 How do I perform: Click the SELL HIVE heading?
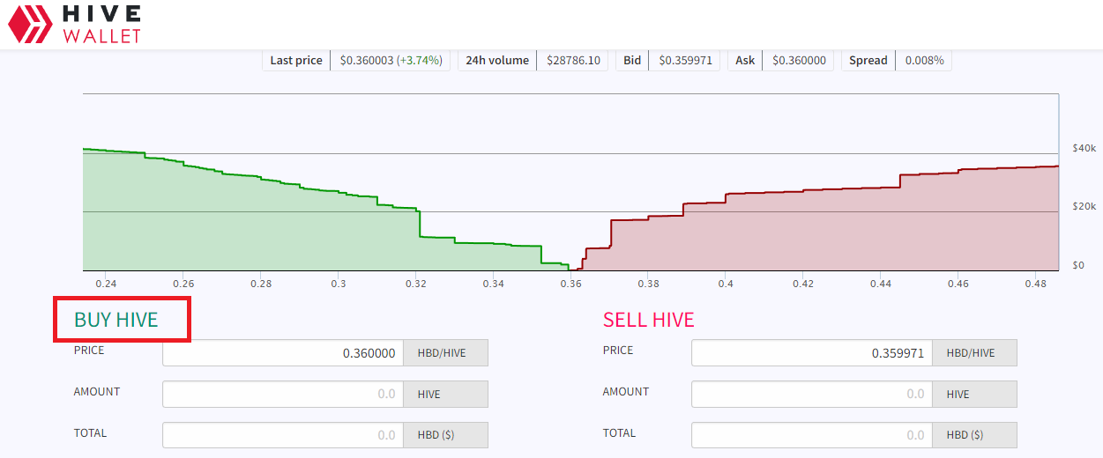(649, 320)
